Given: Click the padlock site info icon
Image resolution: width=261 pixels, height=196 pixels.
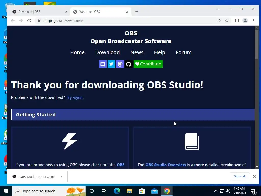Looking at the screenshot, I should pyautogui.click(x=39, y=21).
